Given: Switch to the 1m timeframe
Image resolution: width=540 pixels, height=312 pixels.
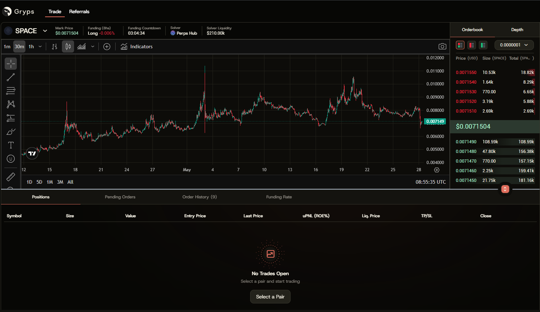Looking at the screenshot, I should [x=7, y=46].
